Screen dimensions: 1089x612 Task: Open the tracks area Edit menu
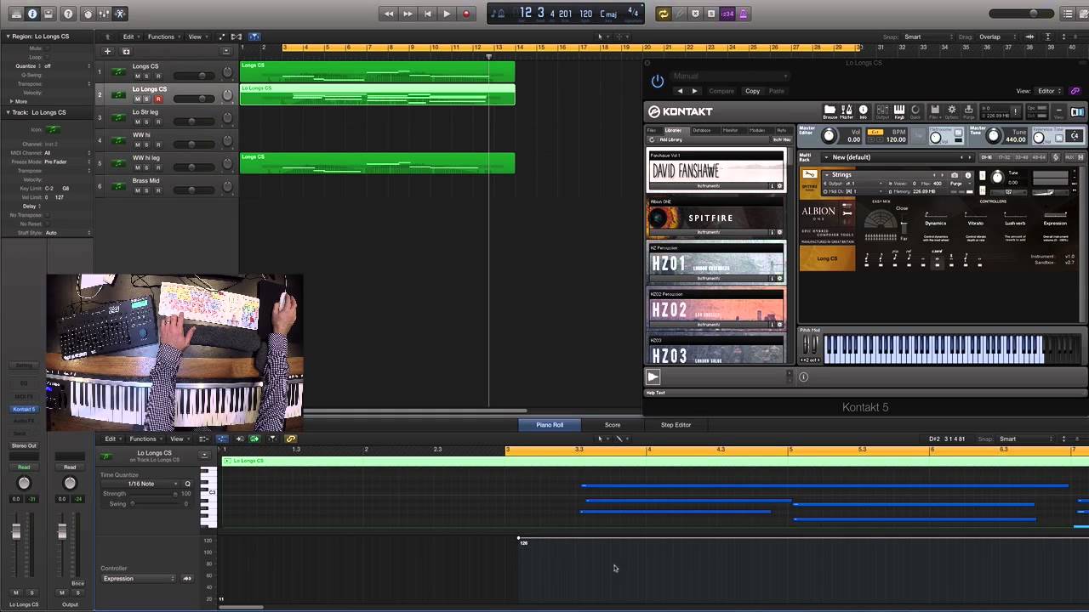130,37
